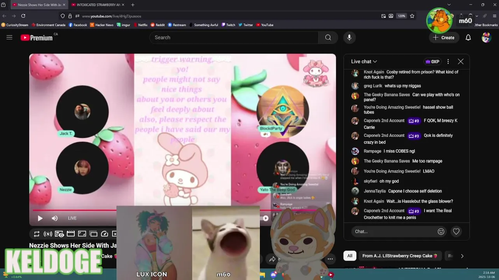Open the CuriosityStream bookmark
The width and height of the screenshot is (499, 280).
15,25
